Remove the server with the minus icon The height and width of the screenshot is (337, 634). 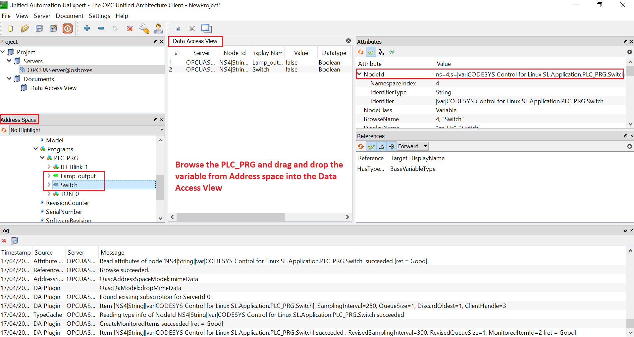pos(101,28)
